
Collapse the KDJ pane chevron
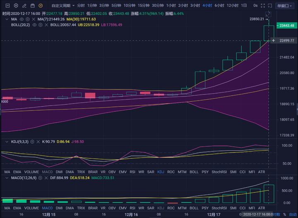point(7,142)
